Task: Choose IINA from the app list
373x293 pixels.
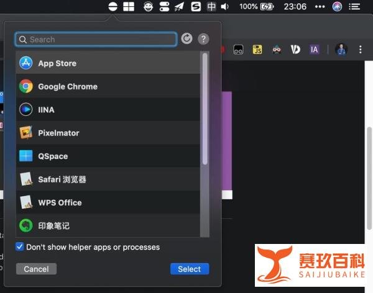Action: (108, 110)
